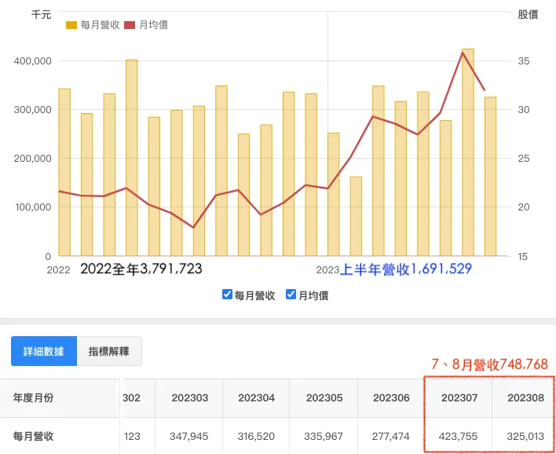Switch to the 指標解釋 tab

click(x=109, y=351)
